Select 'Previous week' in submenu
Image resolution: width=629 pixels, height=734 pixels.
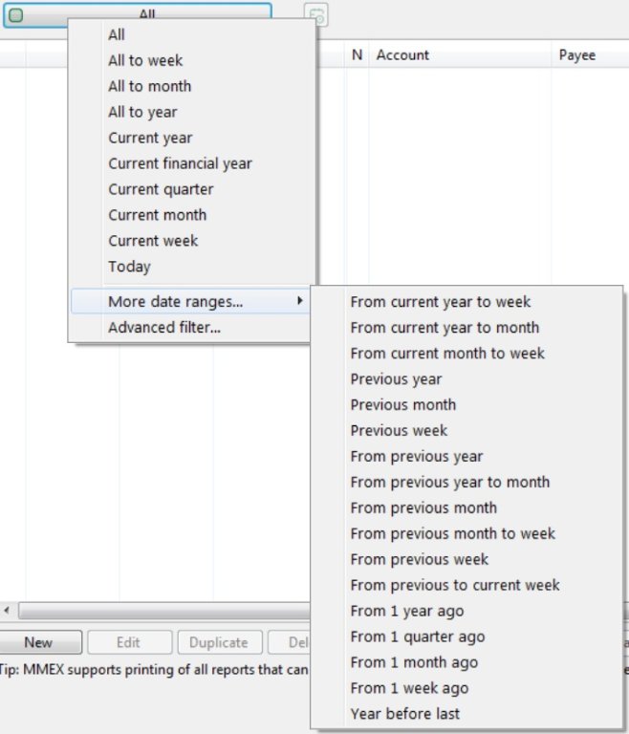466,431
